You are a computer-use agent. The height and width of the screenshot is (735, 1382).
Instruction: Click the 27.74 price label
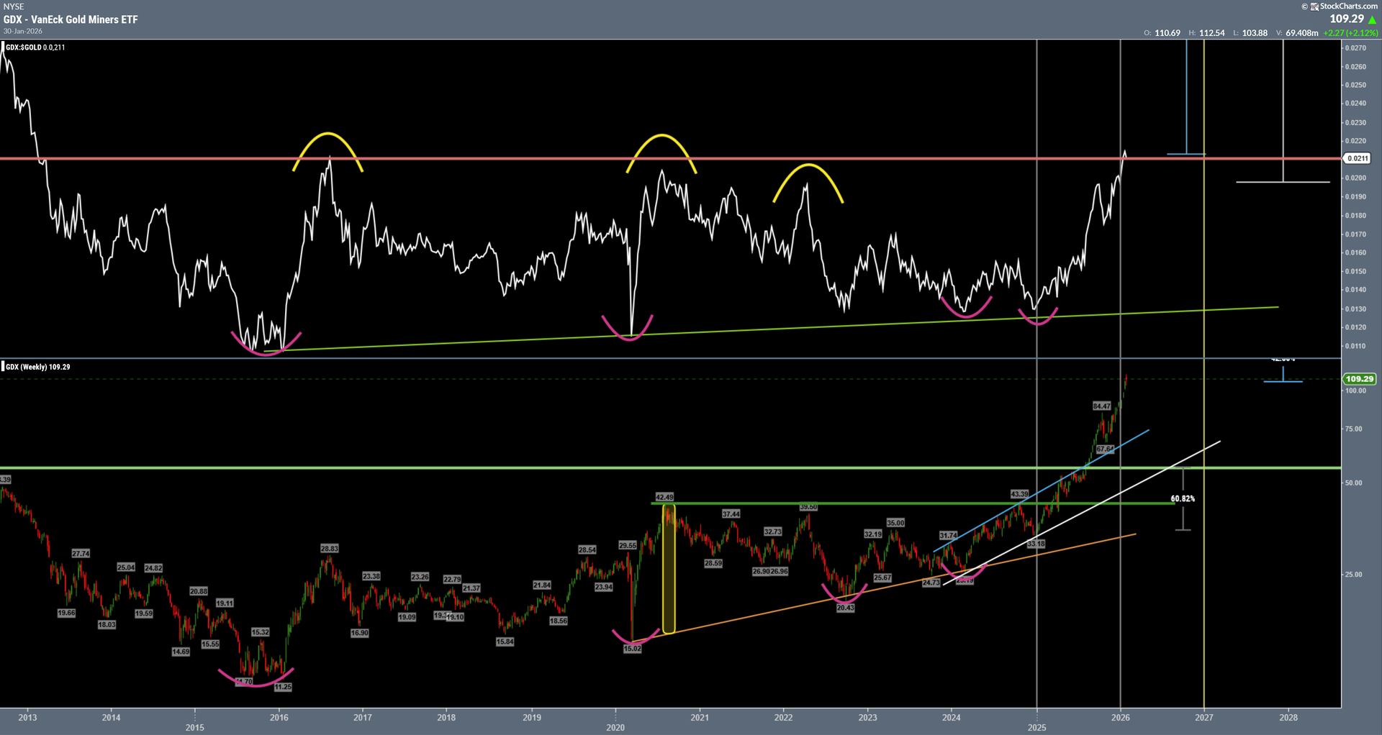(81, 553)
